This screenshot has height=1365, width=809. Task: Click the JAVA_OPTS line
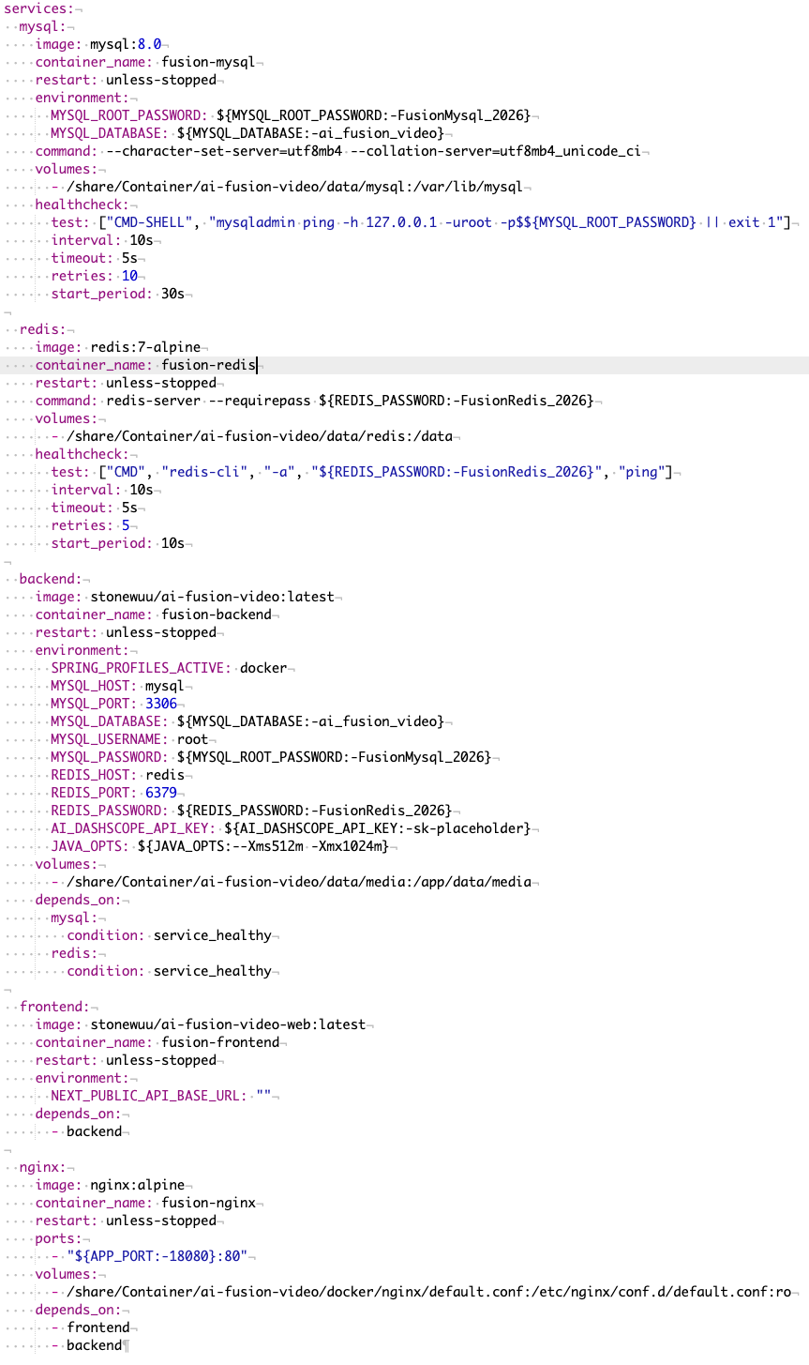point(219,846)
